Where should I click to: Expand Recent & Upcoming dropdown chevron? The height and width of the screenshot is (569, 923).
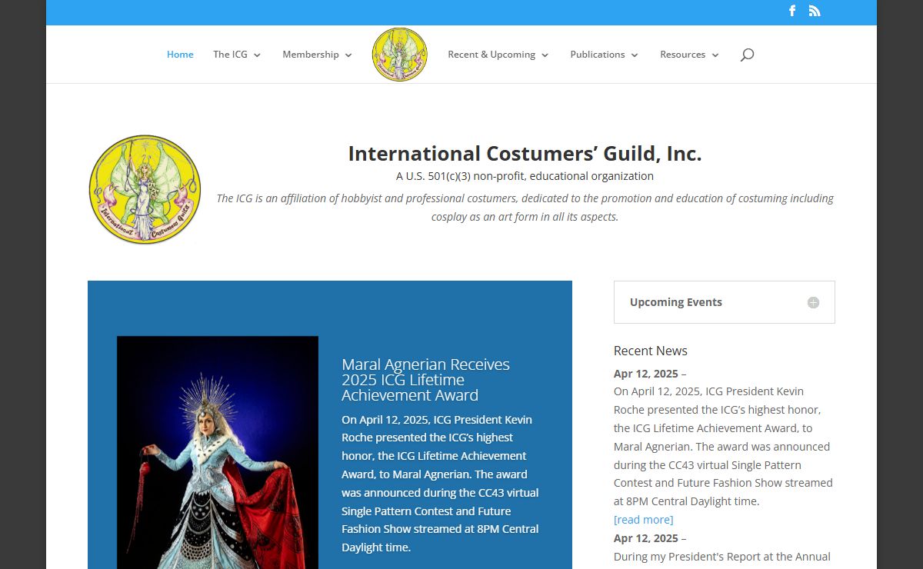tap(545, 55)
